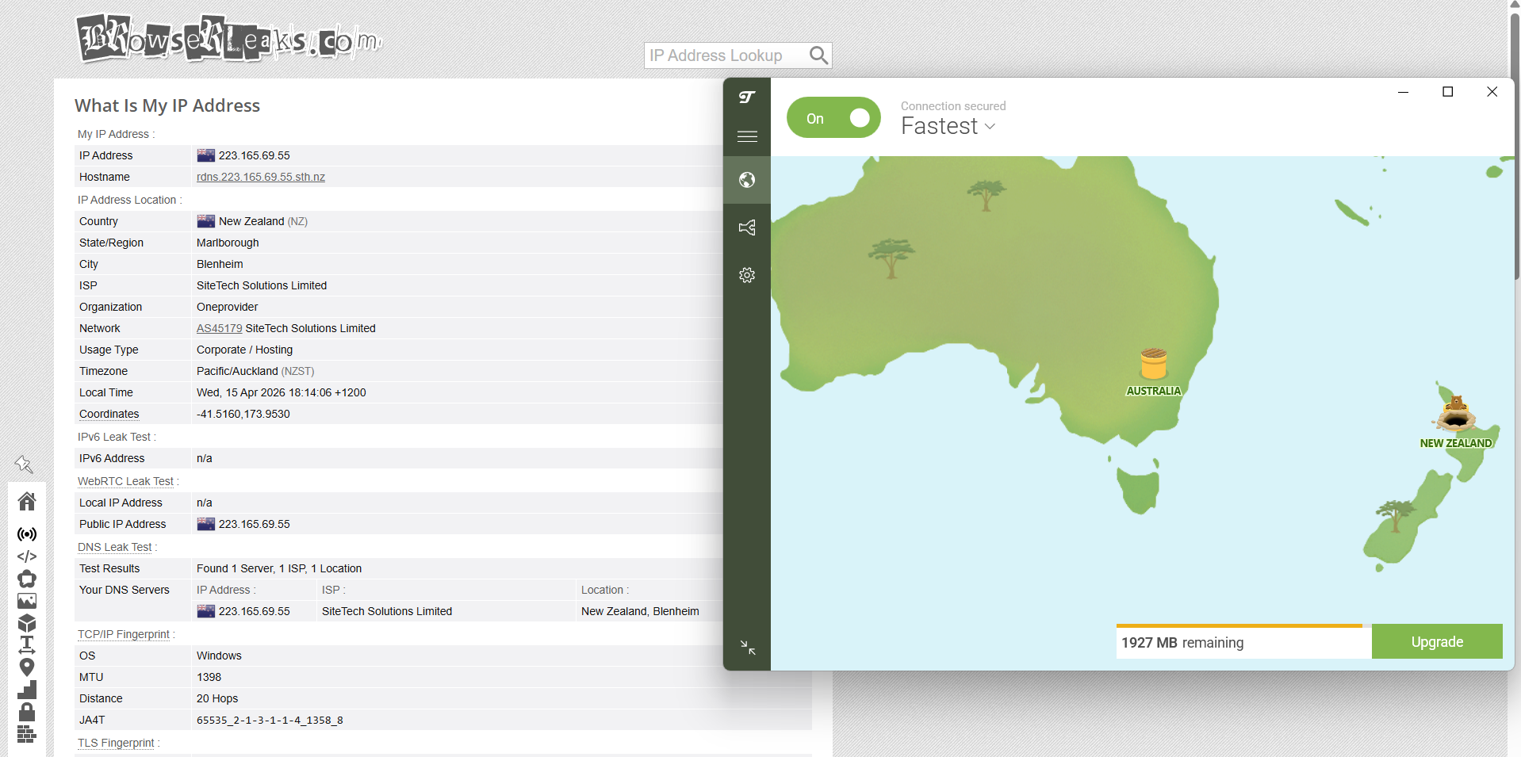Open the font text-width icon in sidebar
Viewport: 1521px width, 757px height.
[27, 644]
